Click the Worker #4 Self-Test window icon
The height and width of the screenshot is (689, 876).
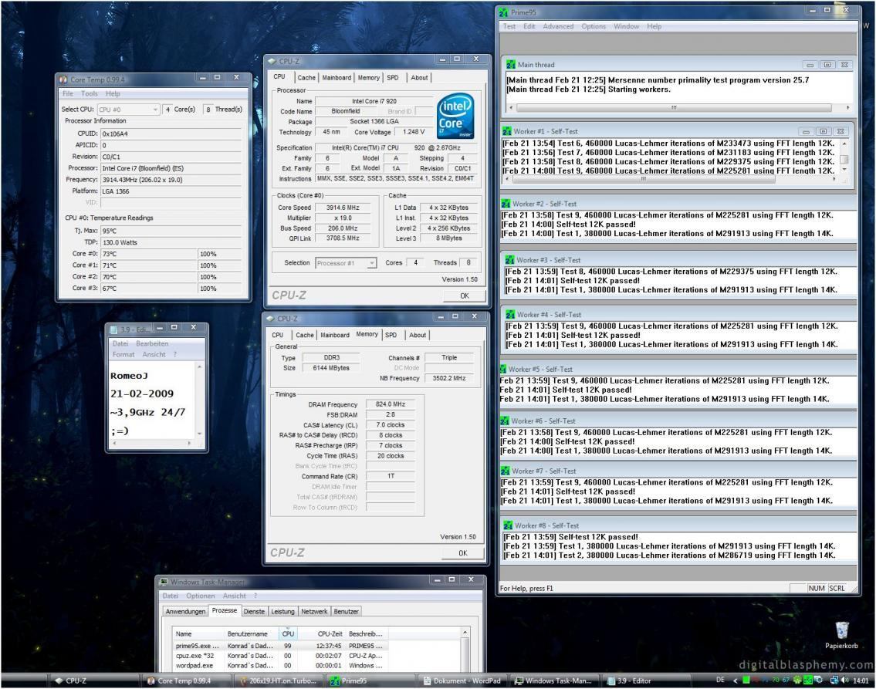point(510,315)
